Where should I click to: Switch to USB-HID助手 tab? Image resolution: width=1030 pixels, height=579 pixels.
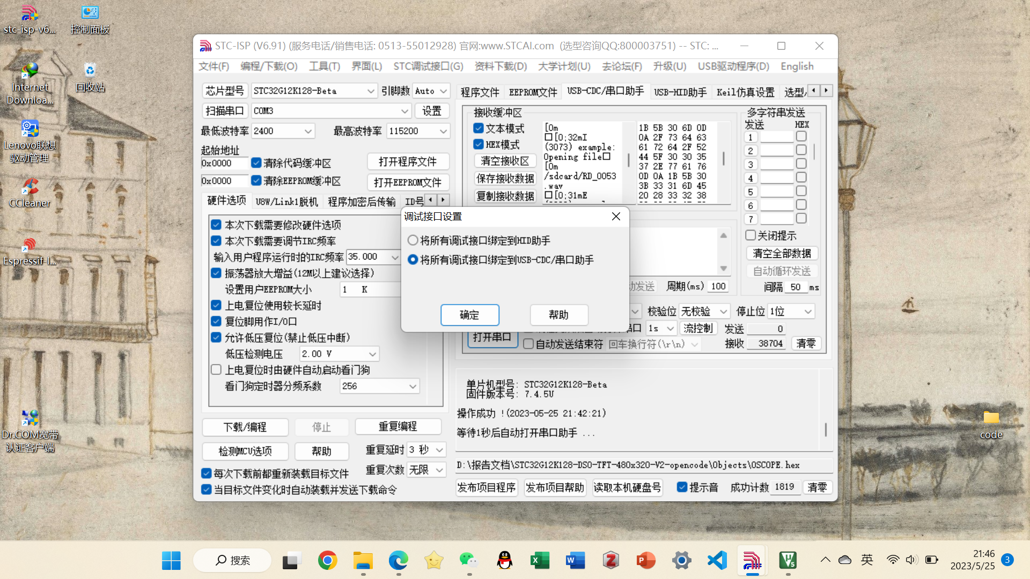tap(680, 92)
